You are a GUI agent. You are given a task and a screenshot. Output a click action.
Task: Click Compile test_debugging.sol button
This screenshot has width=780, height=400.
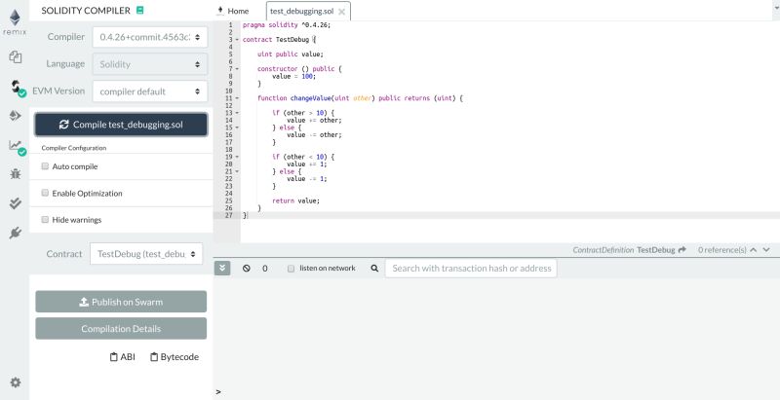click(121, 125)
